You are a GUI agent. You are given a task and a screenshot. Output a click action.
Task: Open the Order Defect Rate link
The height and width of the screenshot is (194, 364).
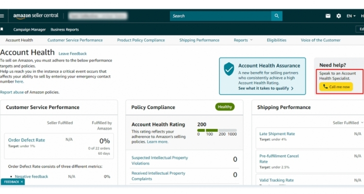click(x=27, y=140)
